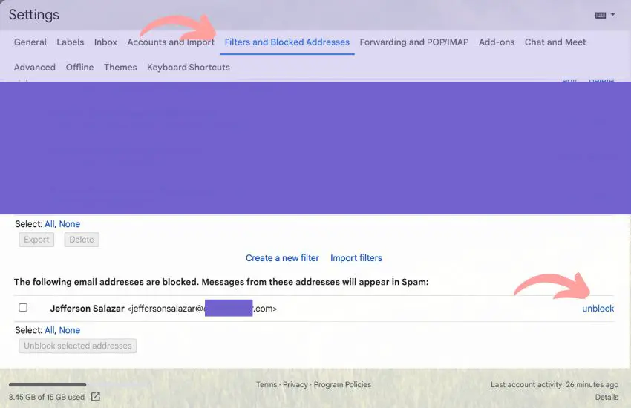631x408 pixels.
Task: Open Forwarding and POP/IMAP tab
Action: tap(414, 42)
